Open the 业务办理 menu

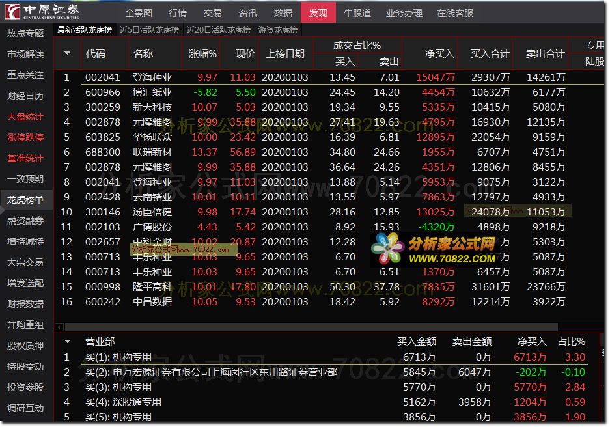pyautogui.click(x=404, y=13)
